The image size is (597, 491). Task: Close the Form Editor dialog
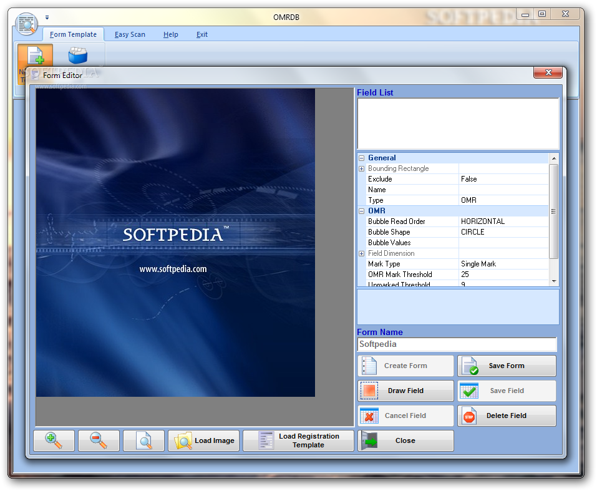pos(548,72)
